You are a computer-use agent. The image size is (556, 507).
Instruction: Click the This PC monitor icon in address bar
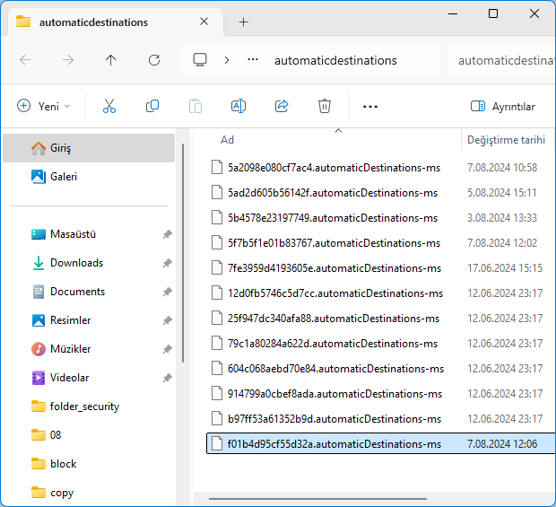click(x=200, y=60)
